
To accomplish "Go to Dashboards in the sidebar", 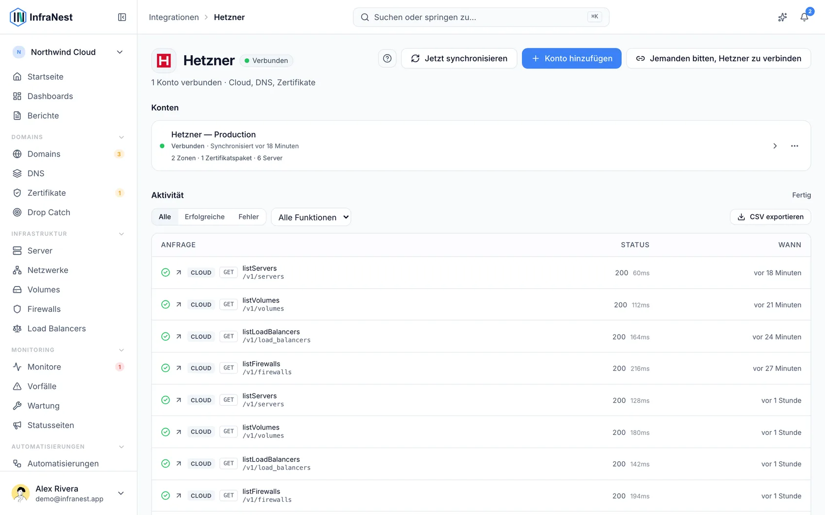I will coord(68,96).
